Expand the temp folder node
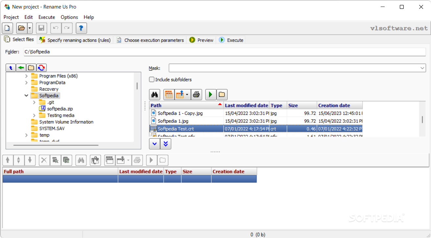Image resolution: width=431 pixels, height=238 pixels. click(x=26, y=135)
